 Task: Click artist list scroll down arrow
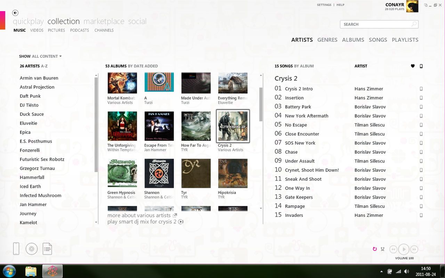(x=96, y=222)
